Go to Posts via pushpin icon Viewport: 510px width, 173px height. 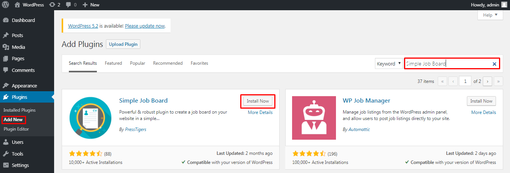[6, 35]
